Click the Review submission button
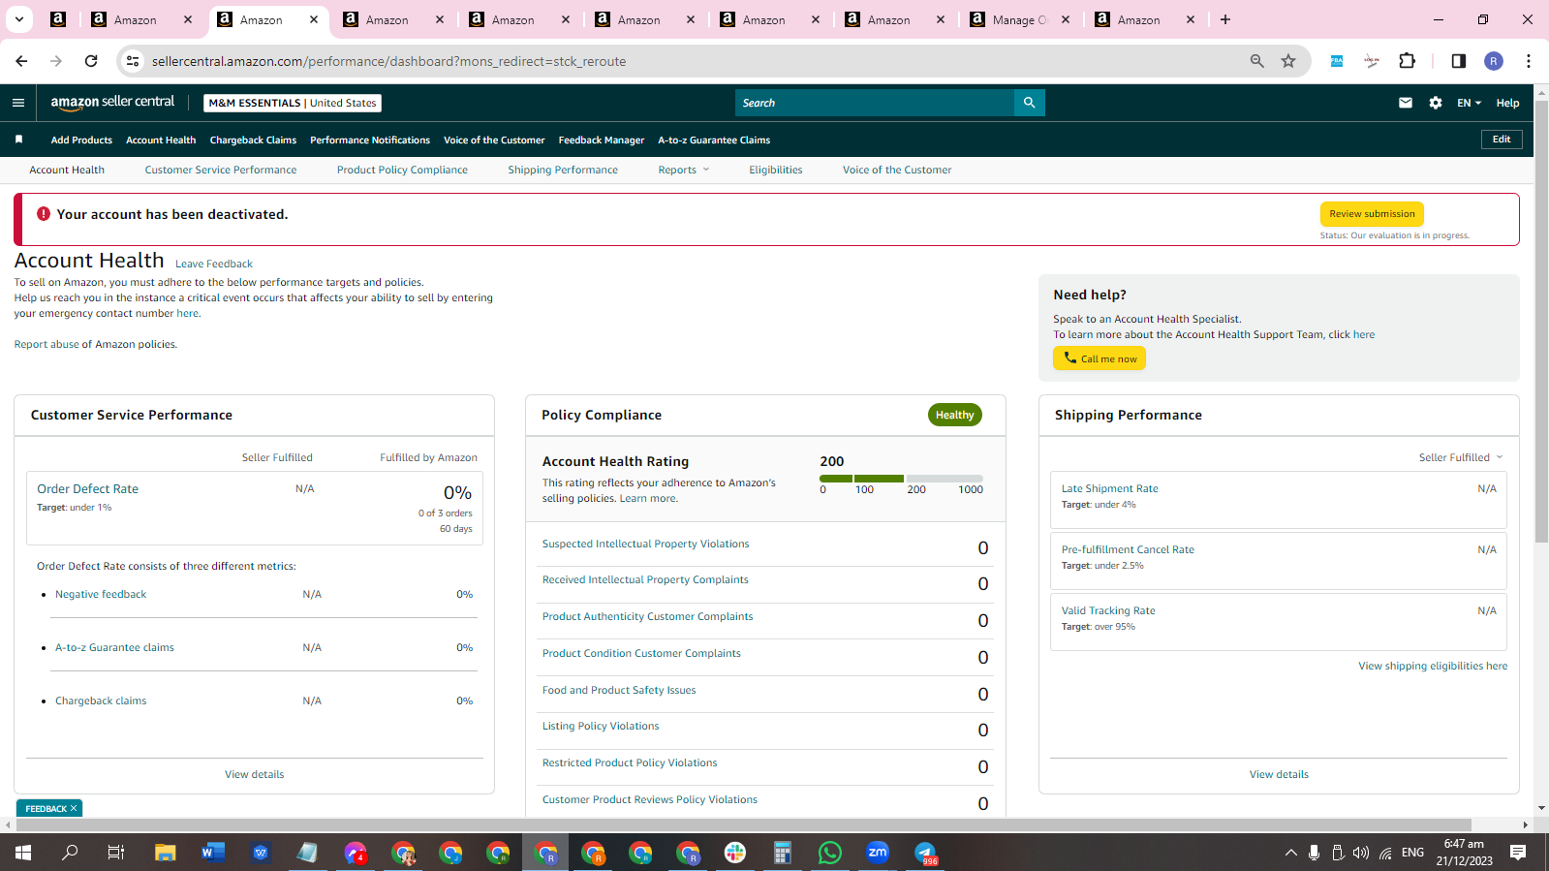Viewport: 1549px width, 871px height. 1372,214
